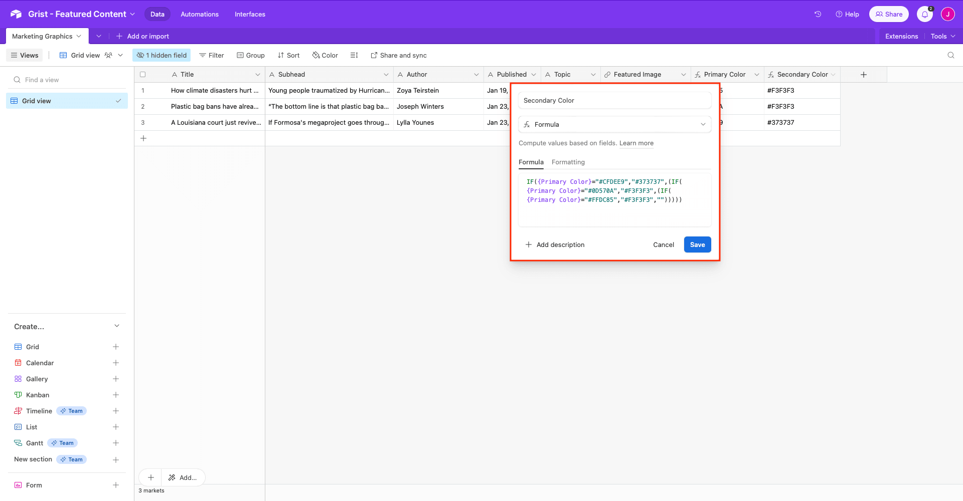Expand the Marketing Graphics page dropdown
This screenshot has height=501, width=963.
tap(79, 36)
